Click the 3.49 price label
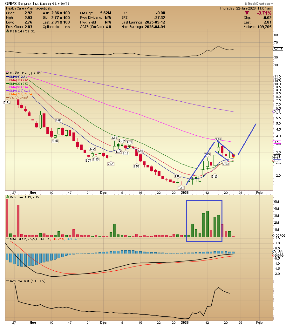The image size is (286, 325). [122, 141]
